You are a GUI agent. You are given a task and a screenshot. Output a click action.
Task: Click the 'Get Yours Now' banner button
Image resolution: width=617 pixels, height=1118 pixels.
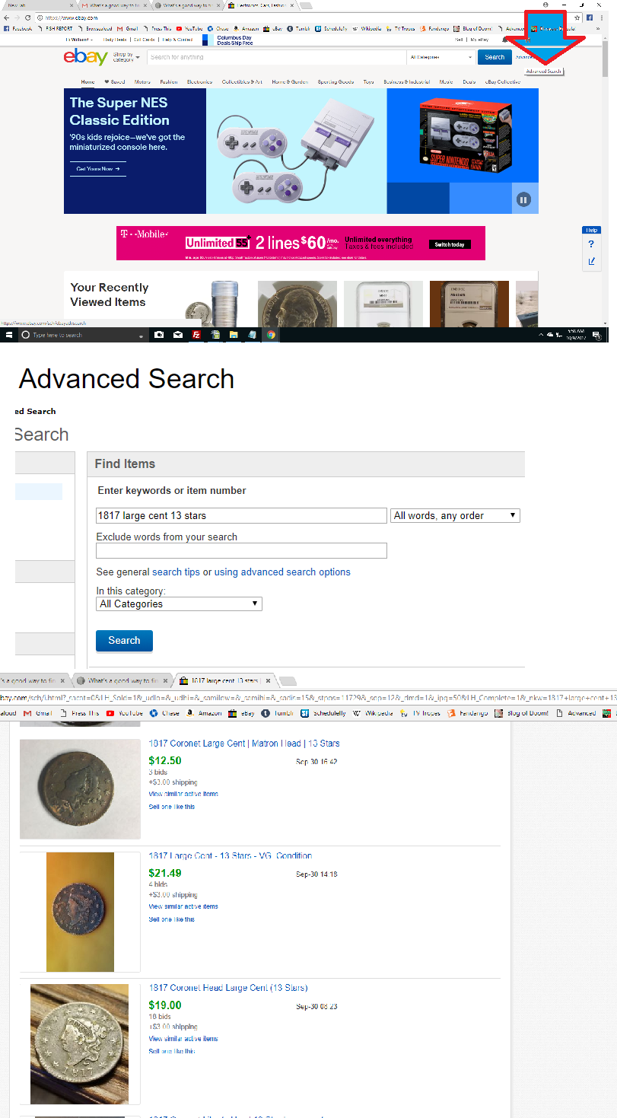[x=98, y=169]
